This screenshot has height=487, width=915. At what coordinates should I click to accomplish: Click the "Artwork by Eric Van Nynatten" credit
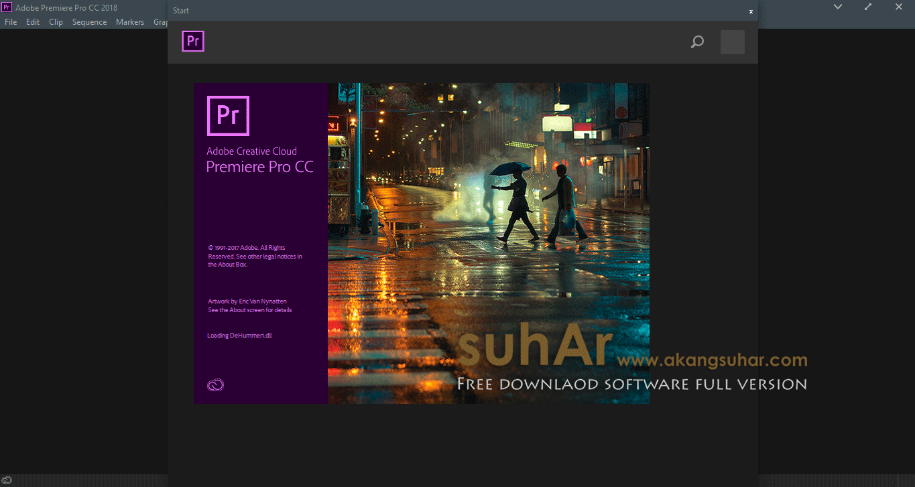pos(247,301)
